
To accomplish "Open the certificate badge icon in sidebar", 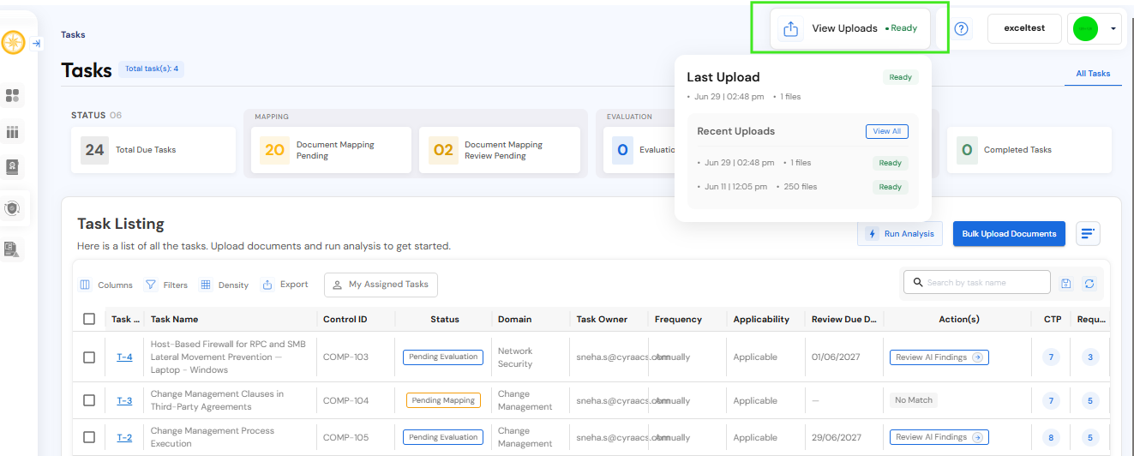I will 13,167.
